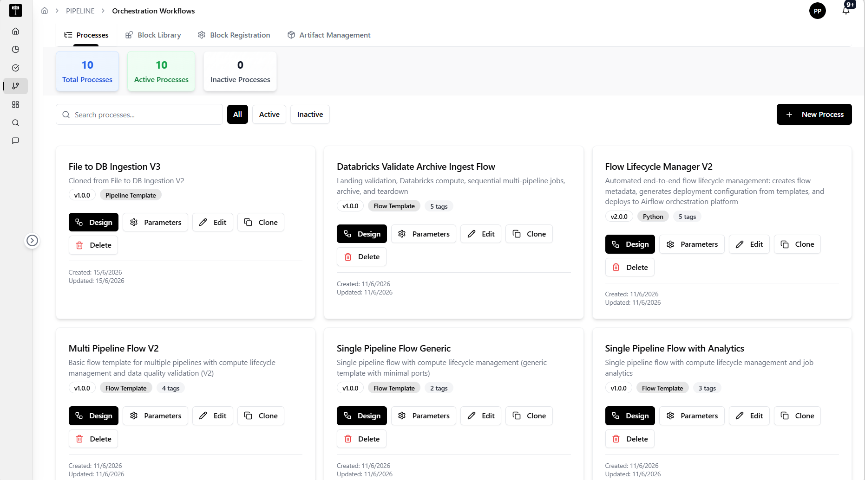865x480 pixels.
Task: Click the 5 tags badge on Databricks card
Action: click(439, 206)
